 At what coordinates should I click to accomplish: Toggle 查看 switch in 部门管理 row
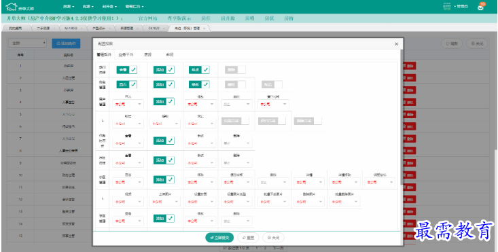(x=127, y=70)
